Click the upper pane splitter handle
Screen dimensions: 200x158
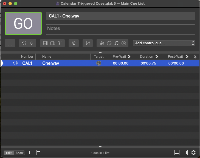click(x=100, y=52)
